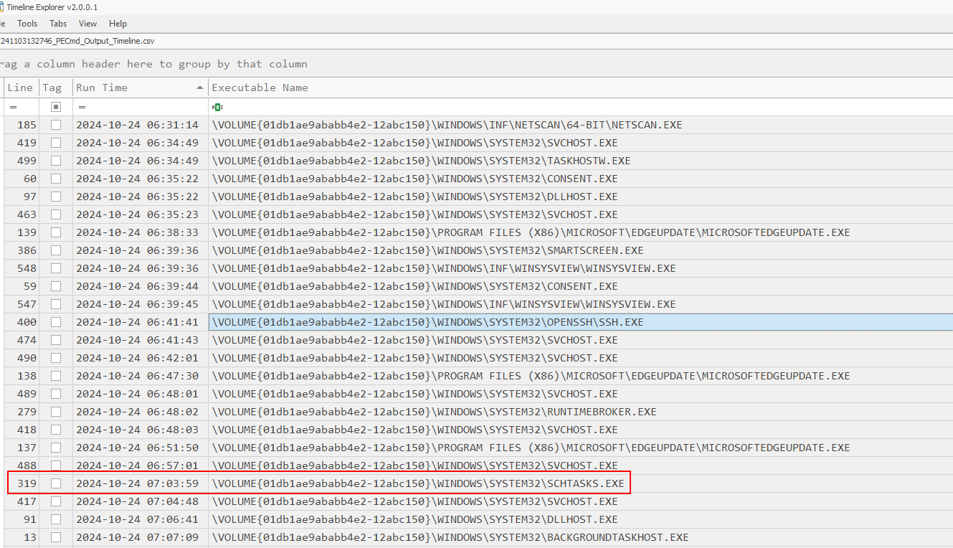Open the Help menu

click(118, 24)
